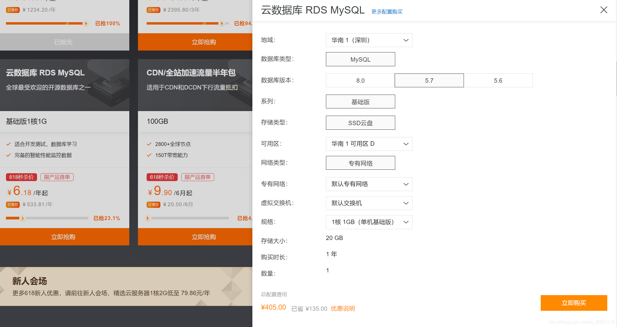This screenshot has height=327, width=617.
Task: Click the lightning icon on 100% bar
Action: pos(86,23)
